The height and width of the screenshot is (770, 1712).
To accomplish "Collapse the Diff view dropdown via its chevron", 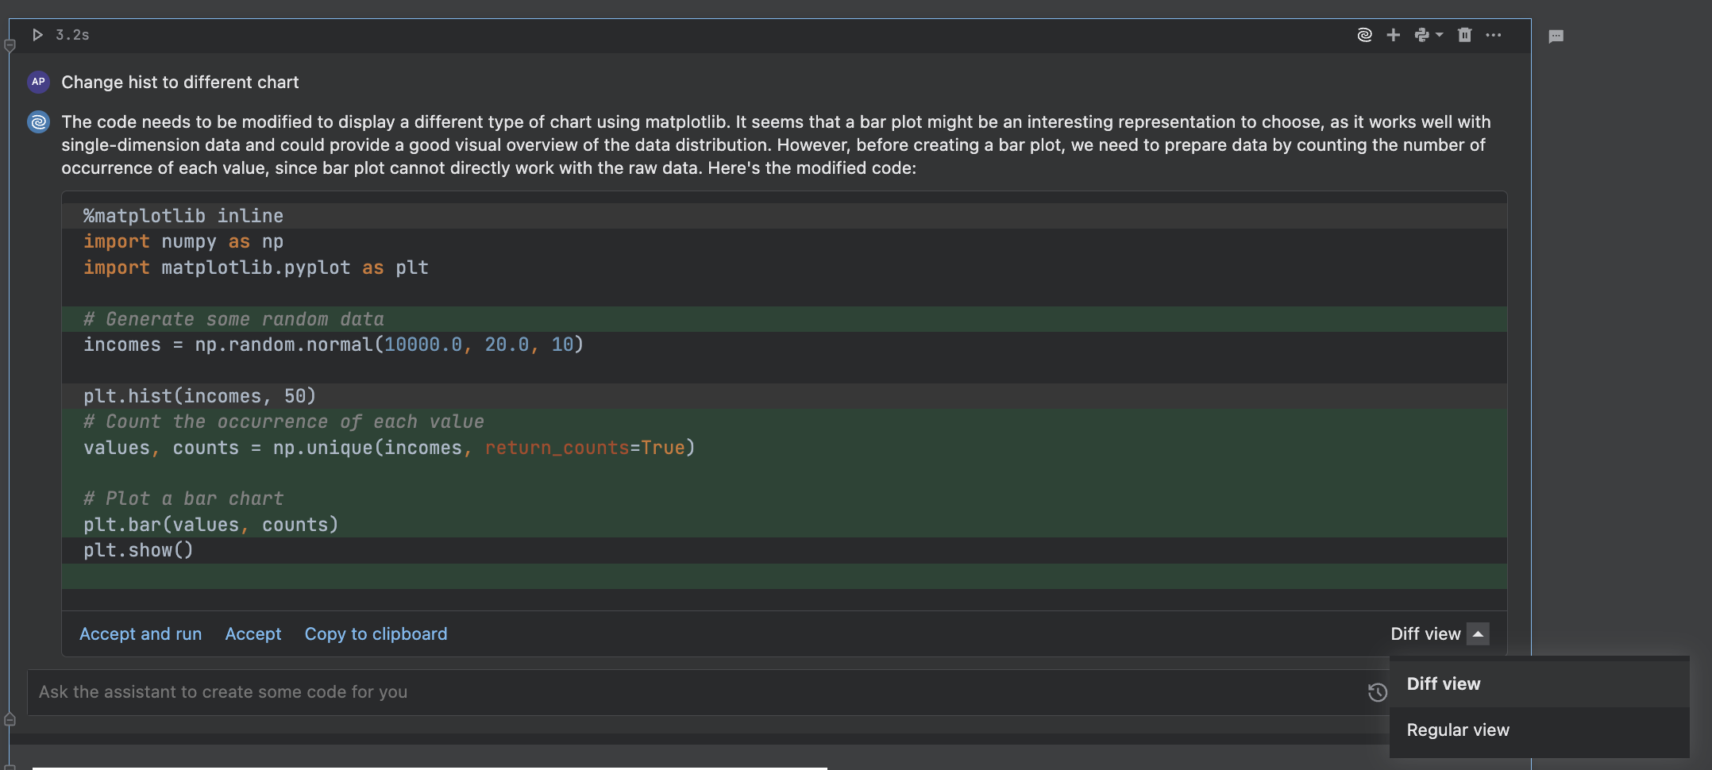I will [1478, 634].
